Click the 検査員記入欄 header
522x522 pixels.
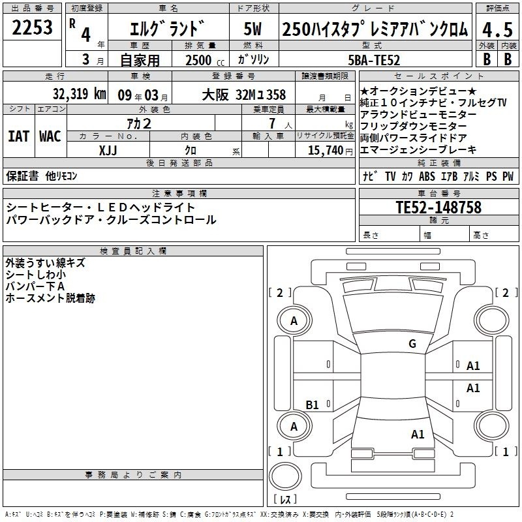(133, 251)
